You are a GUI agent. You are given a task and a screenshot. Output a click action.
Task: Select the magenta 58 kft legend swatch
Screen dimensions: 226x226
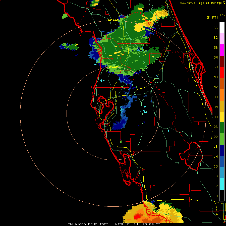click(222, 50)
